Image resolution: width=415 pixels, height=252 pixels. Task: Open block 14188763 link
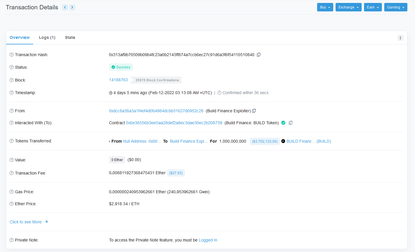[118, 80]
